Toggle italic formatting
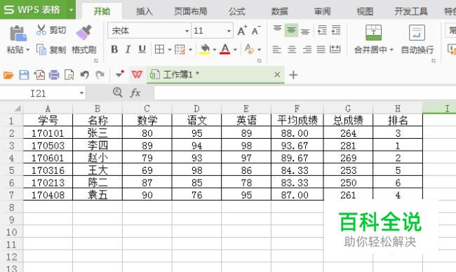Viewport: 456px width, 272px height. [128, 49]
